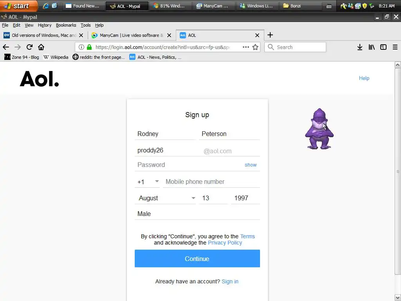Viewport: 401px width, 301px height.
Task: Open the hamburger application menu
Action: [395, 47]
